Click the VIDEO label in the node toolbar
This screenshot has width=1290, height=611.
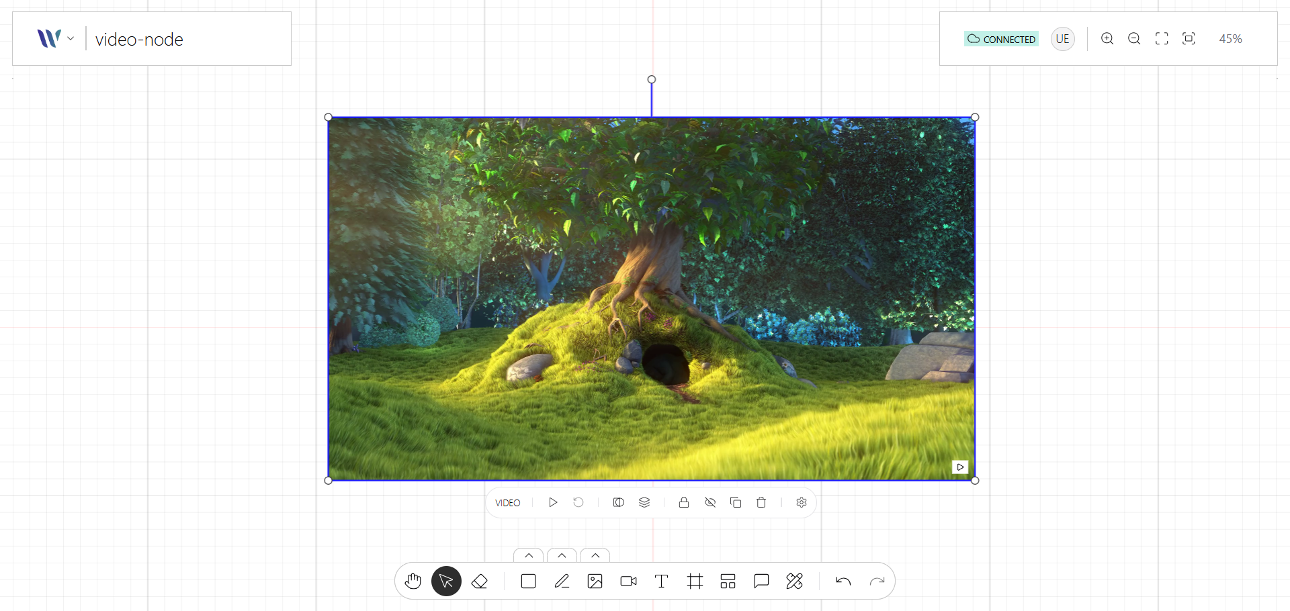(x=507, y=502)
